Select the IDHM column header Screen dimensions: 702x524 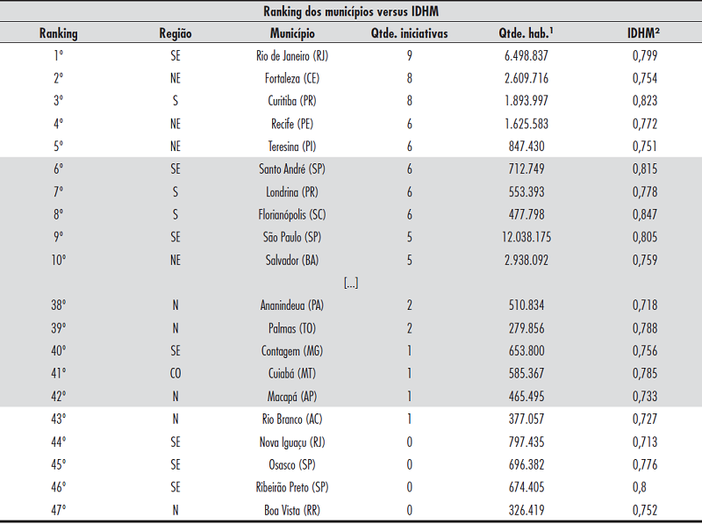(x=644, y=33)
